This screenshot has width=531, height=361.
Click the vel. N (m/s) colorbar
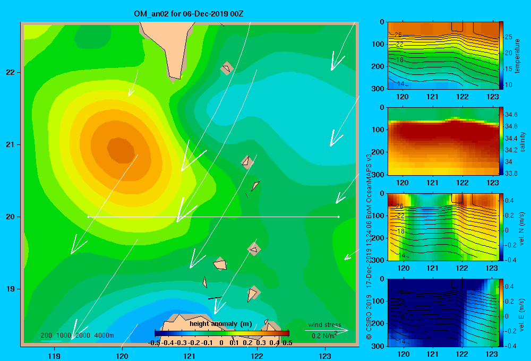(501, 227)
